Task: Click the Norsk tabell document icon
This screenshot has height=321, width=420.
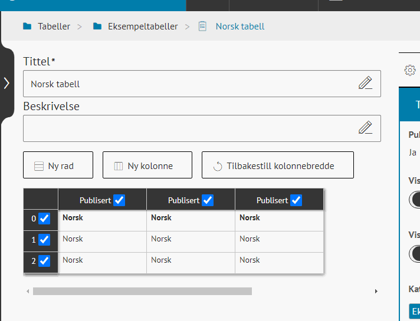Action: [203, 27]
